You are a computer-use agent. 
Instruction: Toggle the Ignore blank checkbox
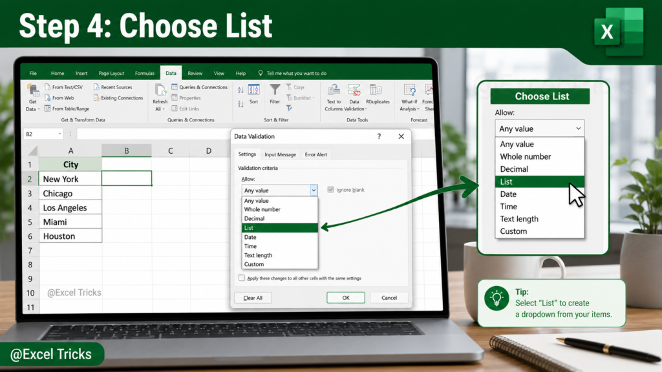330,190
